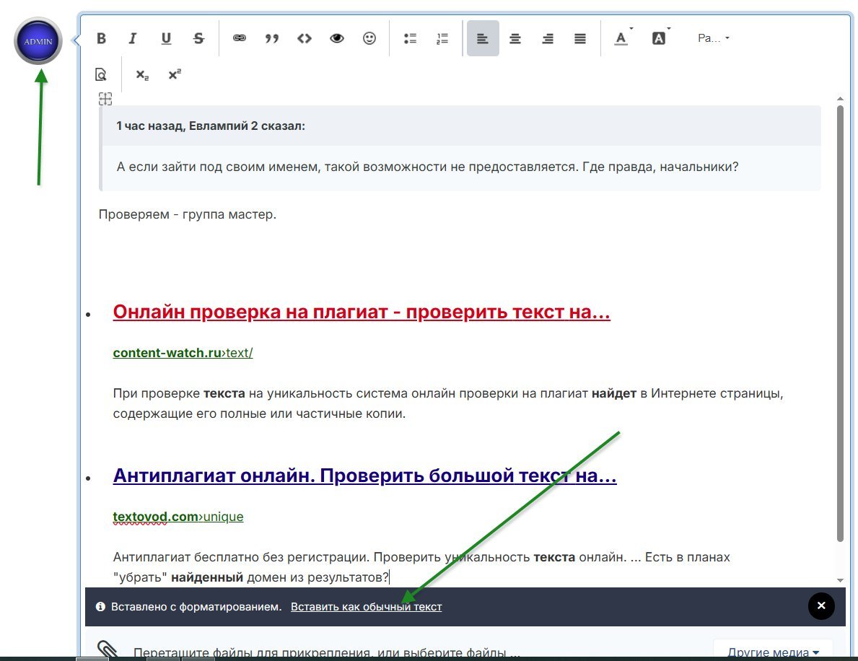Open the 'Антиплагиат онлайн' heading link
Viewport: 858px width, 661px height.
[364, 476]
